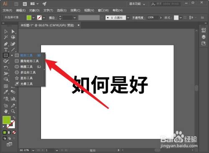209x153 pixels.
Task: Open the Libraries panel icon on right dock
Action: pyautogui.click(x=204, y=44)
